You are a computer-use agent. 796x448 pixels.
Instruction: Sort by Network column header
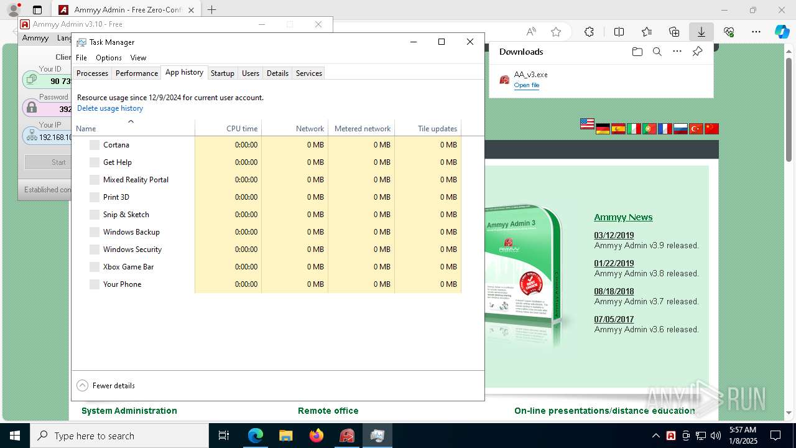295,128
